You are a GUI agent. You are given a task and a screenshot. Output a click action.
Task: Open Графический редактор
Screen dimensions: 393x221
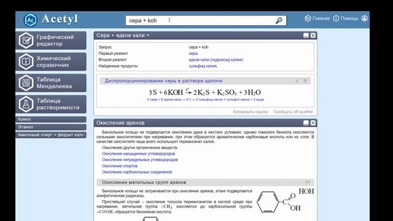click(51, 41)
